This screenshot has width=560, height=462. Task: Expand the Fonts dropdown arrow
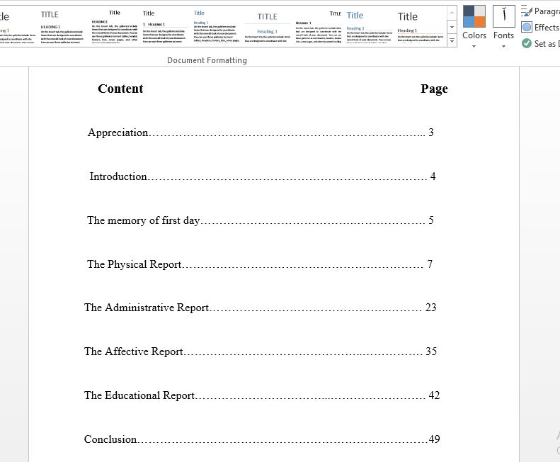(x=503, y=47)
